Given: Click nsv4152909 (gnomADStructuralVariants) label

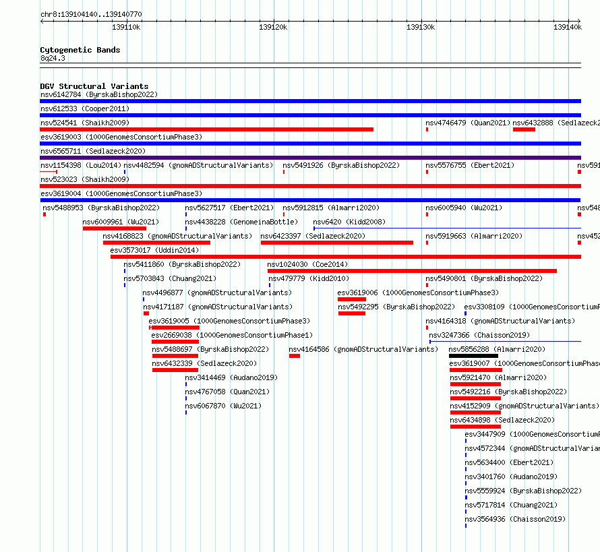Looking at the screenshot, I should [524, 406].
